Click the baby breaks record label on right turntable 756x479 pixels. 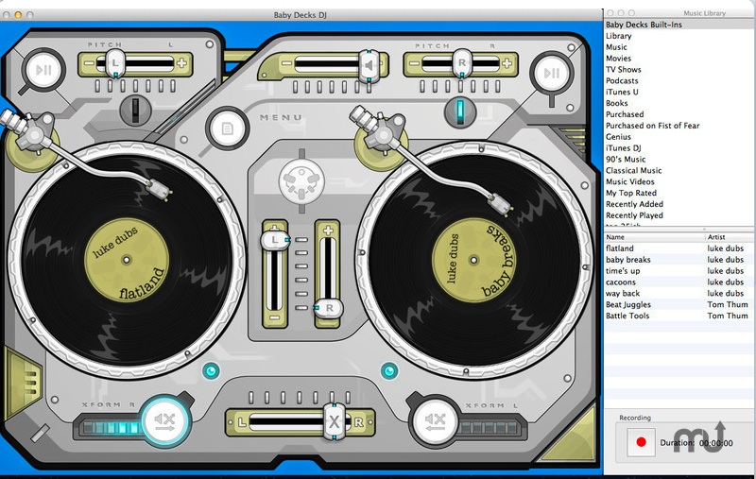[474, 260]
